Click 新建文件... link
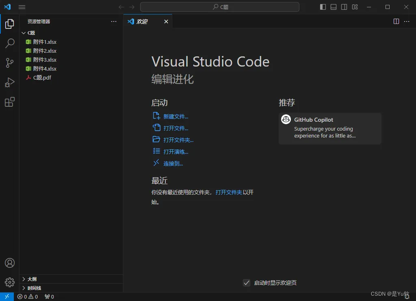Viewport: 416px width, 301px height. [x=175, y=116]
